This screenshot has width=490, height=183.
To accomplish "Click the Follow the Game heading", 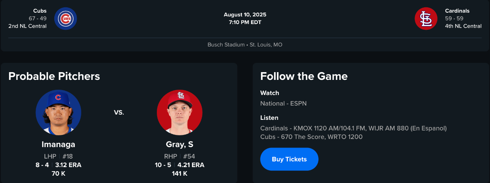I will click(x=304, y=76).
